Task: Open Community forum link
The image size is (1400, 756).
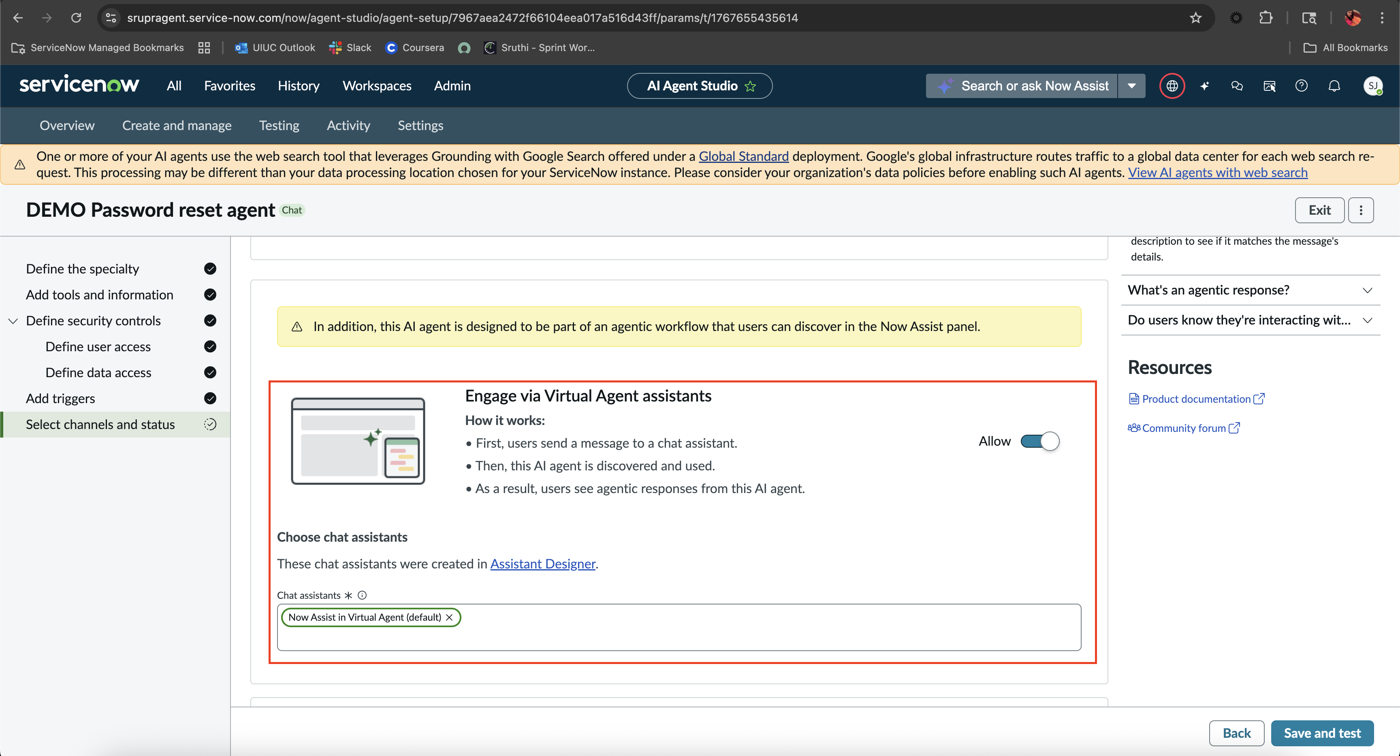Action: click(1184, 428)
